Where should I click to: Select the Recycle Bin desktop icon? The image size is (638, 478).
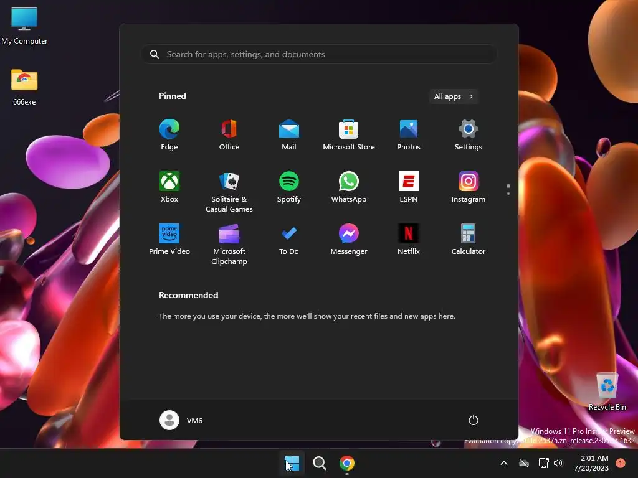tap(607, 391)
